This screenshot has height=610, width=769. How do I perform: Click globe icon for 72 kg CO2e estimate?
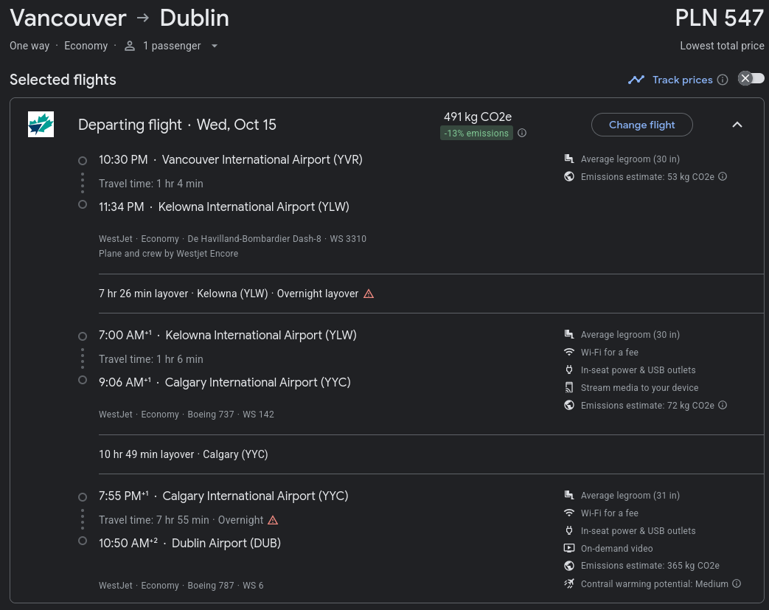click(569, 405)
